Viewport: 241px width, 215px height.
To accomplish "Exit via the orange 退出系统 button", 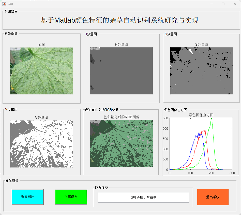I will (x=213, y=197).
